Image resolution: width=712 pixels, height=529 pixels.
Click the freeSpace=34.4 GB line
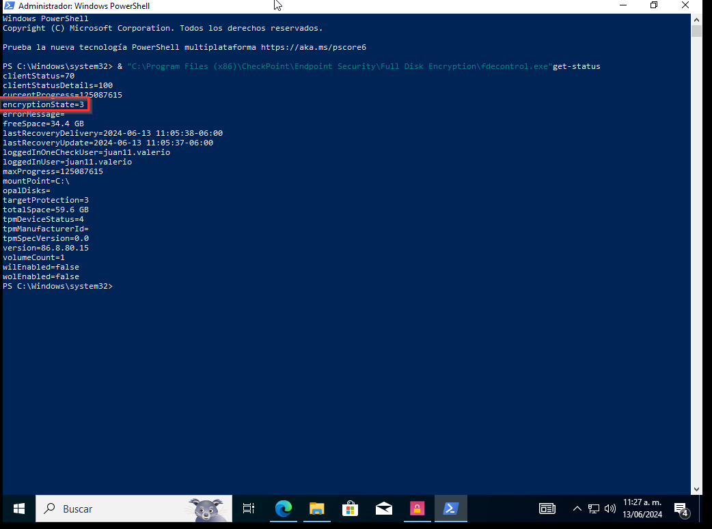coord(43,124)
